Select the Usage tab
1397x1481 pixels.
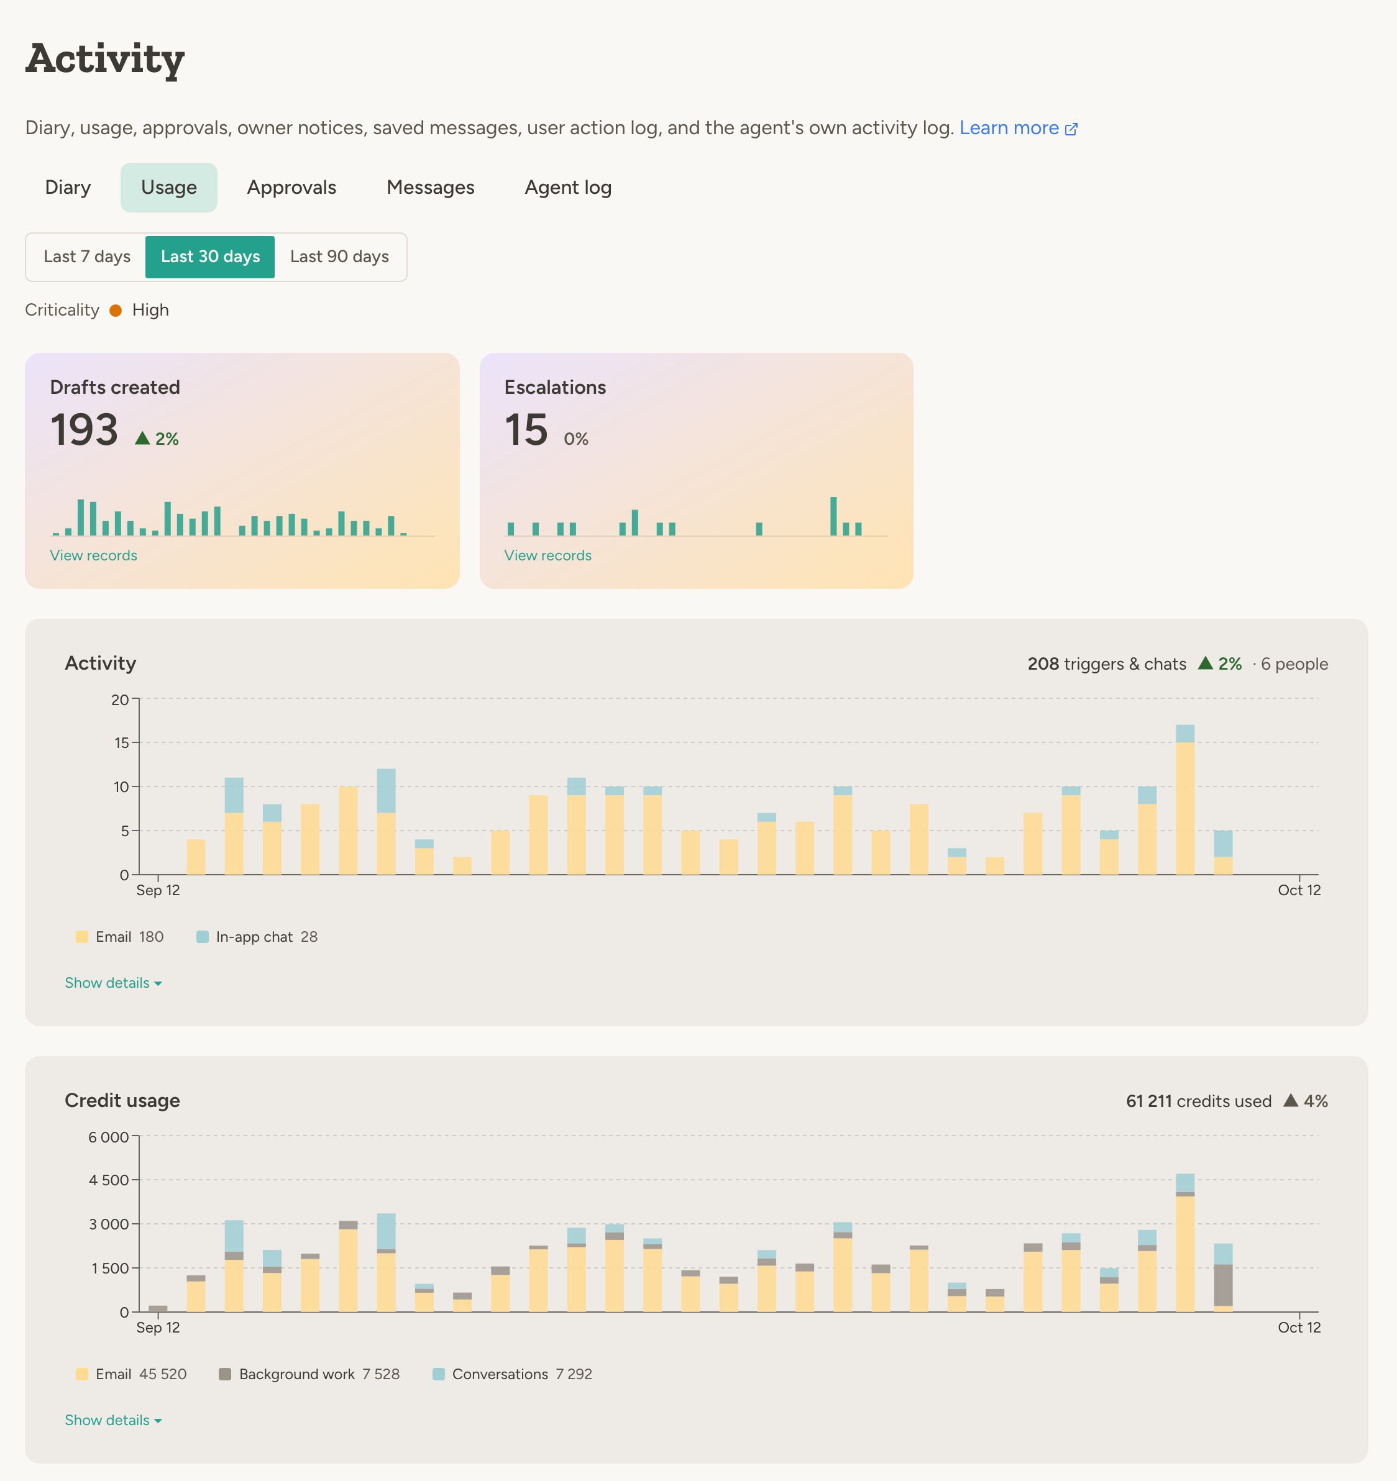point(169,187)
